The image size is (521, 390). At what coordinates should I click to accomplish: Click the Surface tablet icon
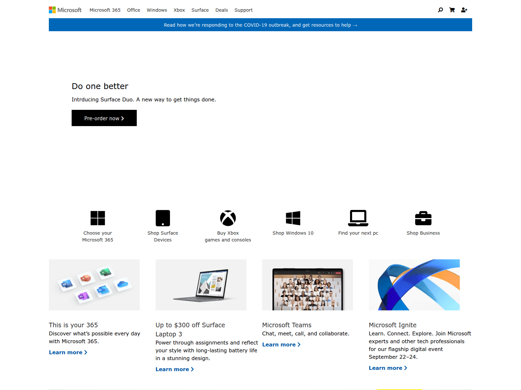pyautogui.click(x=163, y=218)
